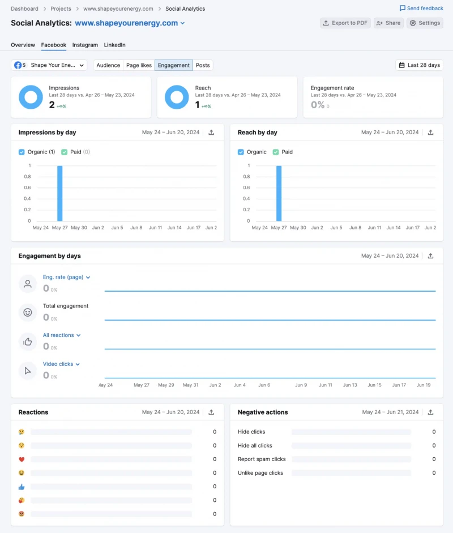This screenshot has width=453, height=533.
Task: Click the care reaction emoji row
Action: pos(117,500)
